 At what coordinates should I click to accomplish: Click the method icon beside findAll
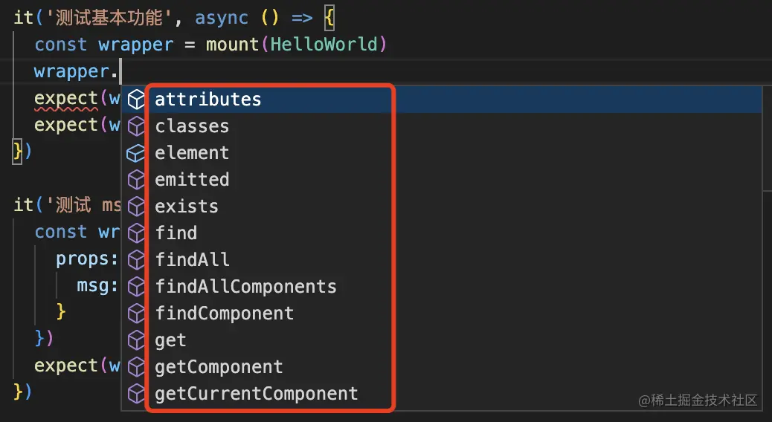click(136, 260)
